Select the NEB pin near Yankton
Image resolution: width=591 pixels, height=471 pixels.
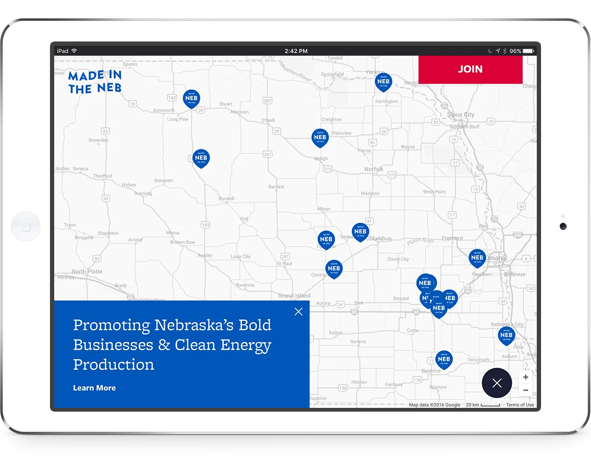(x=384, y=82)
